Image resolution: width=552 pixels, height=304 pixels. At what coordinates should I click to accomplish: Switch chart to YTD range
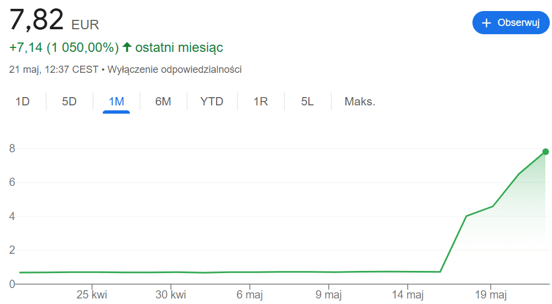coord(212,102)
